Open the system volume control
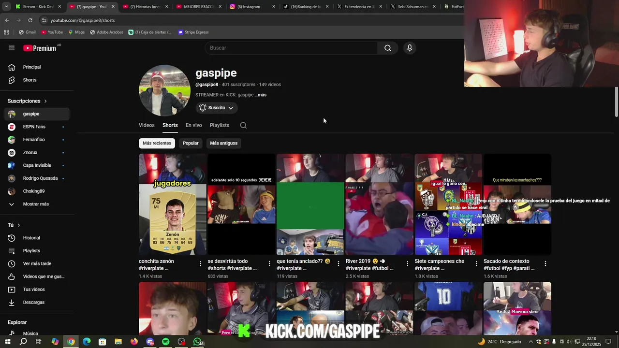 click(x=569, y=342)
